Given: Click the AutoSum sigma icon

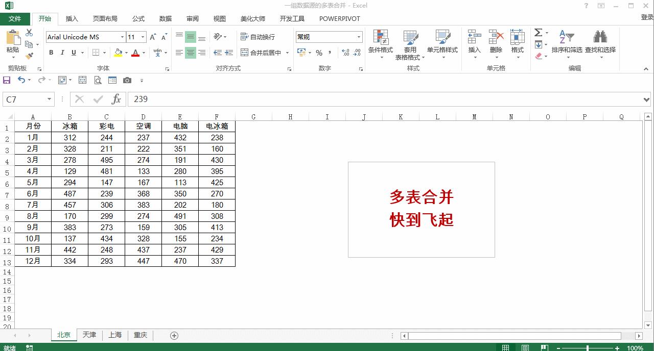Looking at the screenshot, I should tap(538, 33).
